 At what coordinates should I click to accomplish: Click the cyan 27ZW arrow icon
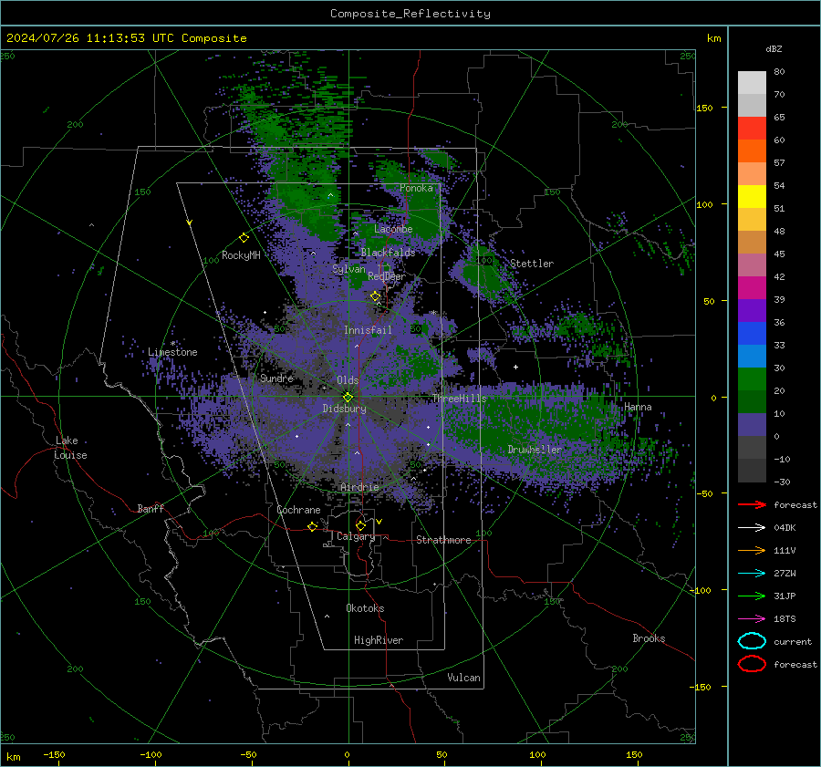pos(752,574)
